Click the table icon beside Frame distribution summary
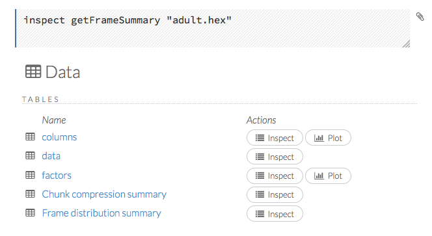This screenshot has height=236, width=432. (31, 213)
